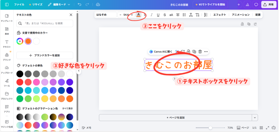Select the white document color swatch

tap(37, 41)
